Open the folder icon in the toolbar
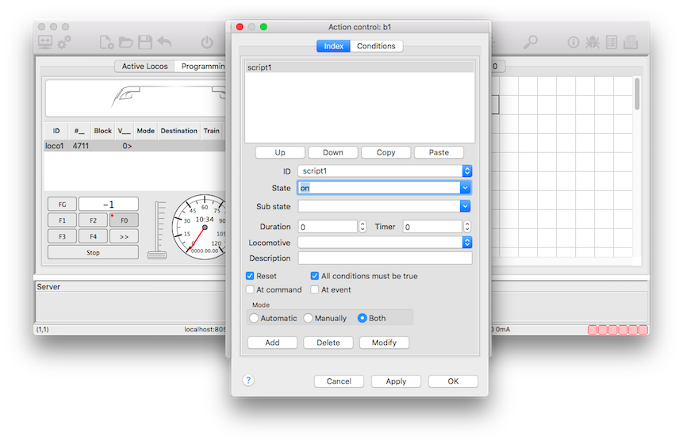Image resolution: width=683 pixels, height=444 pixels. tap(126, 42)
